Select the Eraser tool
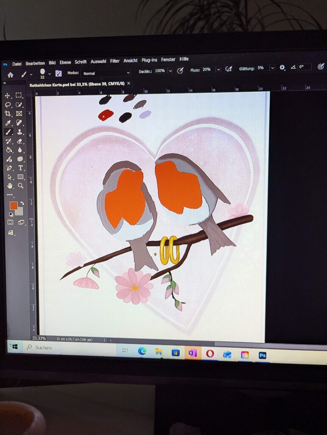 coord(20,141)
